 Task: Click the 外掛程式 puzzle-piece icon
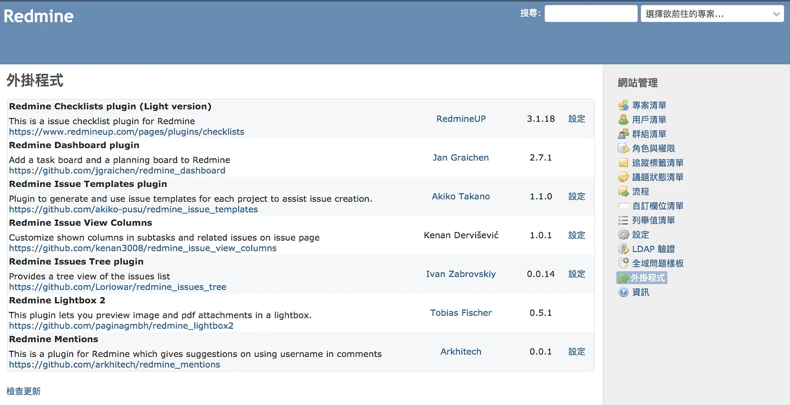click(623, 278)
